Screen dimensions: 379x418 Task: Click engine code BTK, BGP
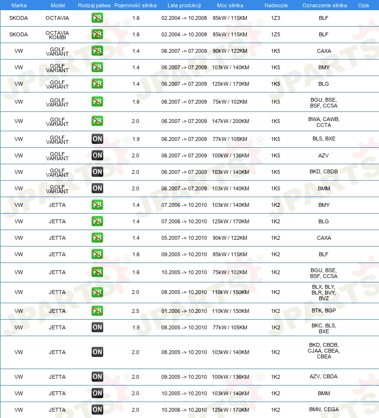pyautogui.click(x=324, y=310)
